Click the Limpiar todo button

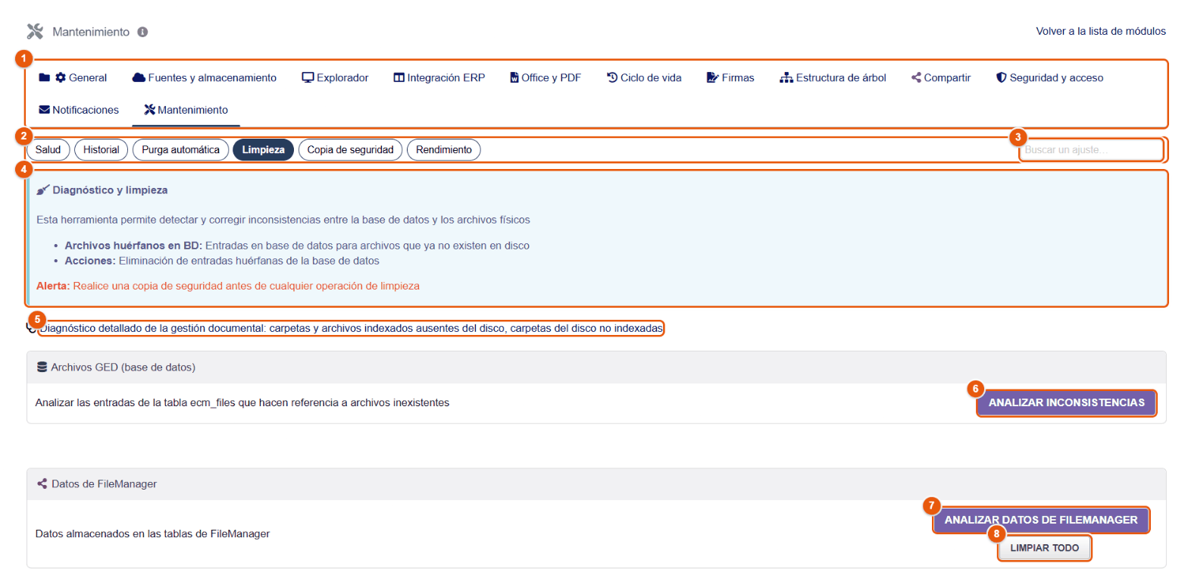[1045, 547]
